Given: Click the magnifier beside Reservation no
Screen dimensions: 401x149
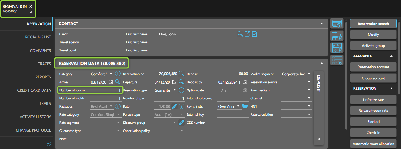Looking at the screenshot, I should point(181,74).
